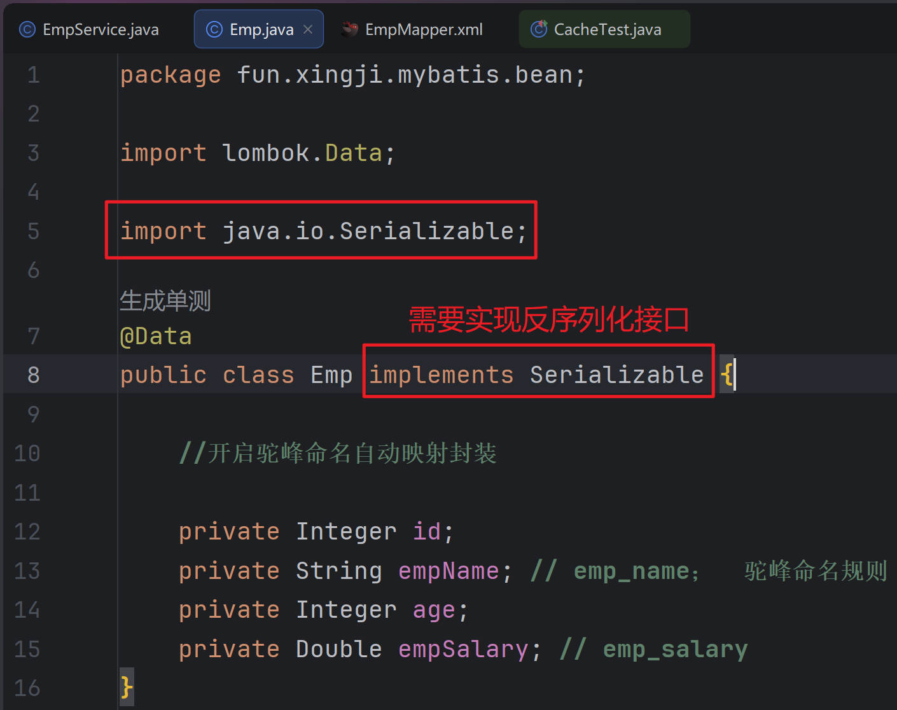
Task: Click the age field on line 14
Action: click(434, 609)
